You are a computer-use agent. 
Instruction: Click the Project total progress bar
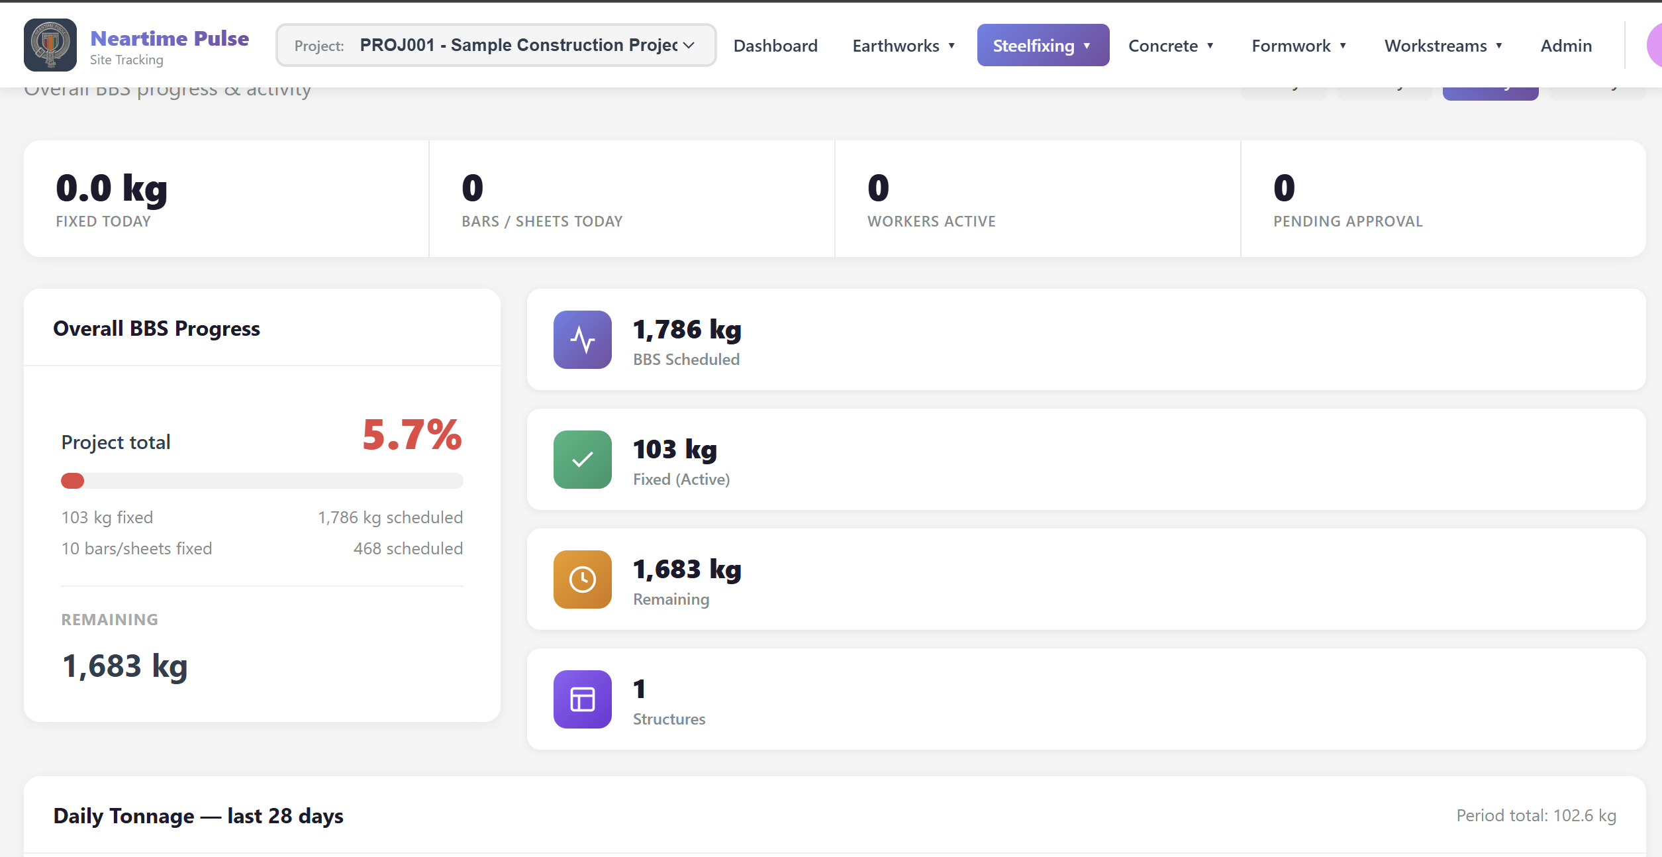[x=262, y=481]
